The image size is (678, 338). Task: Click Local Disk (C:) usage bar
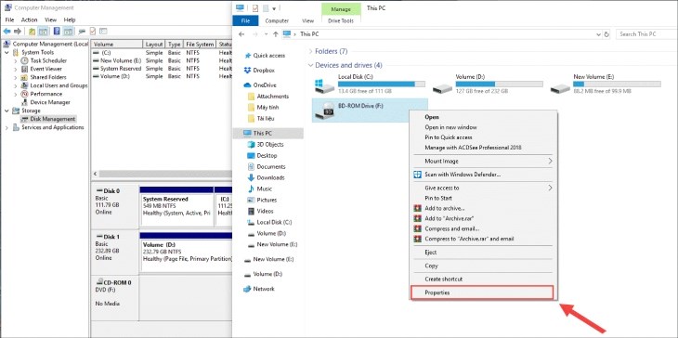tap(382, 84)
